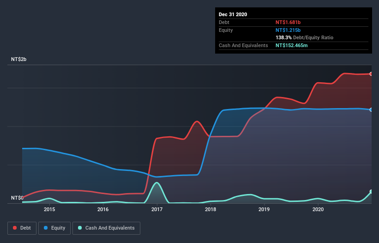Click the 2017 x-axis label
This screenshot has width=379, height=243.
tap(157, 209)
